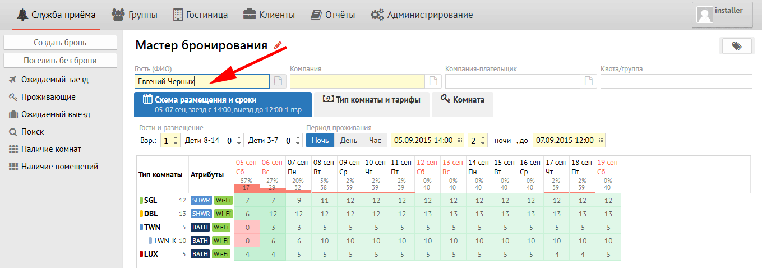
Task: Click the red pencil edit icon
Action: coord(278,45)
